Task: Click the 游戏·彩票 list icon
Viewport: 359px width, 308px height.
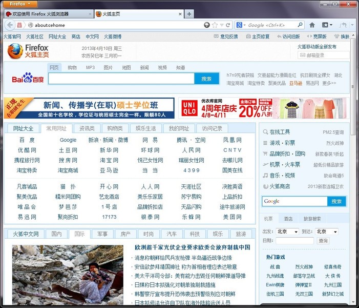Action: pyautogui.click(x=265, y=143)
